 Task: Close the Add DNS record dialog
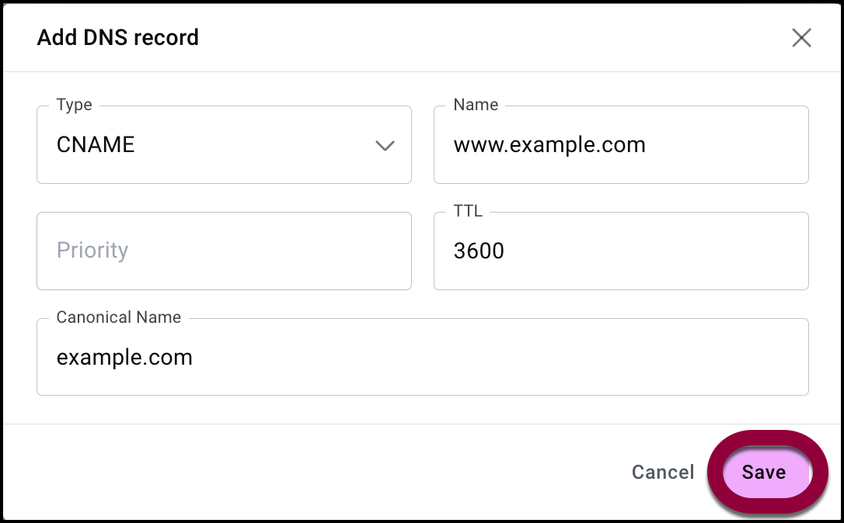tap(801, 37)
